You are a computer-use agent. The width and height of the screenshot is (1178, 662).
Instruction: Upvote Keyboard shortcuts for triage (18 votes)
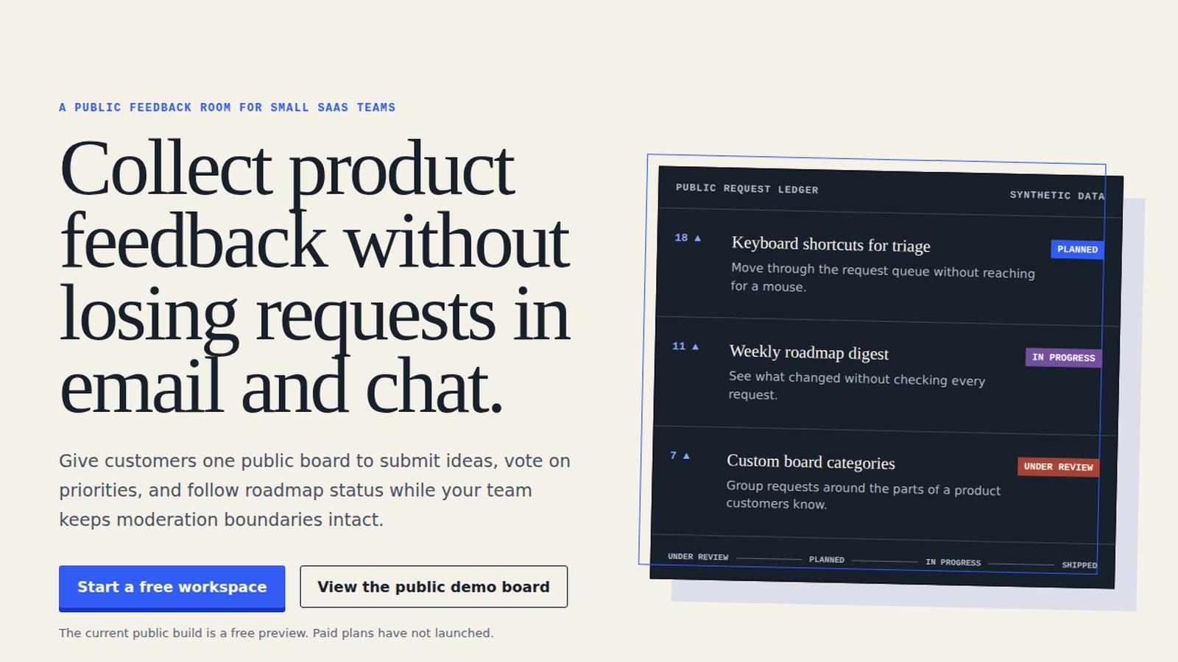coord(688,238)
